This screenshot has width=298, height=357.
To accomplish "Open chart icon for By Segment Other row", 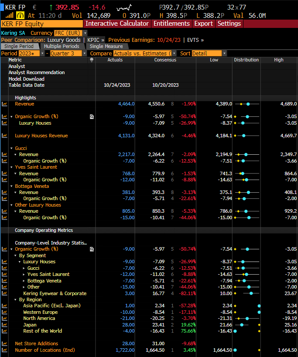I will click(x=4, y=287).
